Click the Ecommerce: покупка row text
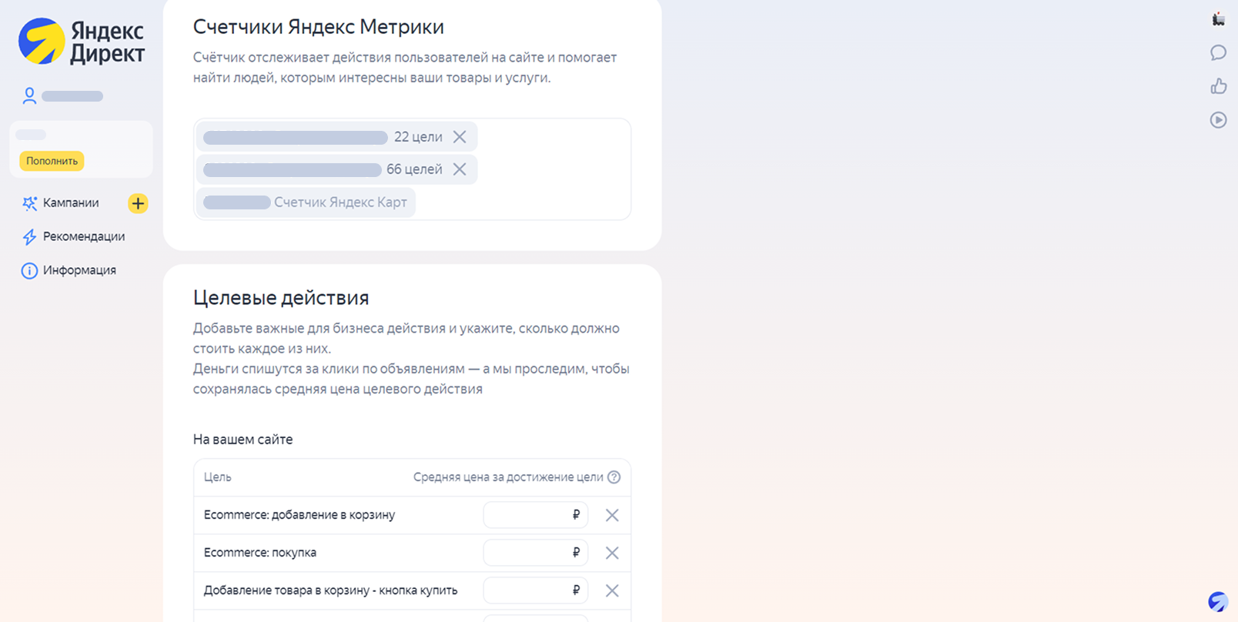 259,553
